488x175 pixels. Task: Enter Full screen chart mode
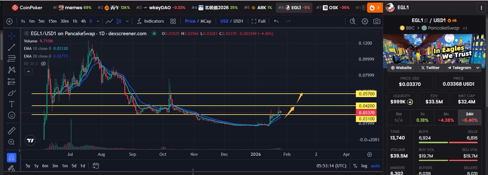coord(259,21)
